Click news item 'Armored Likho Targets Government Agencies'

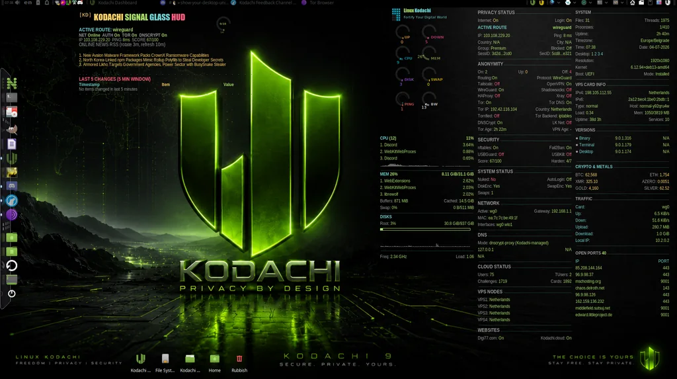pyautogui.click(x=153, y=64)
